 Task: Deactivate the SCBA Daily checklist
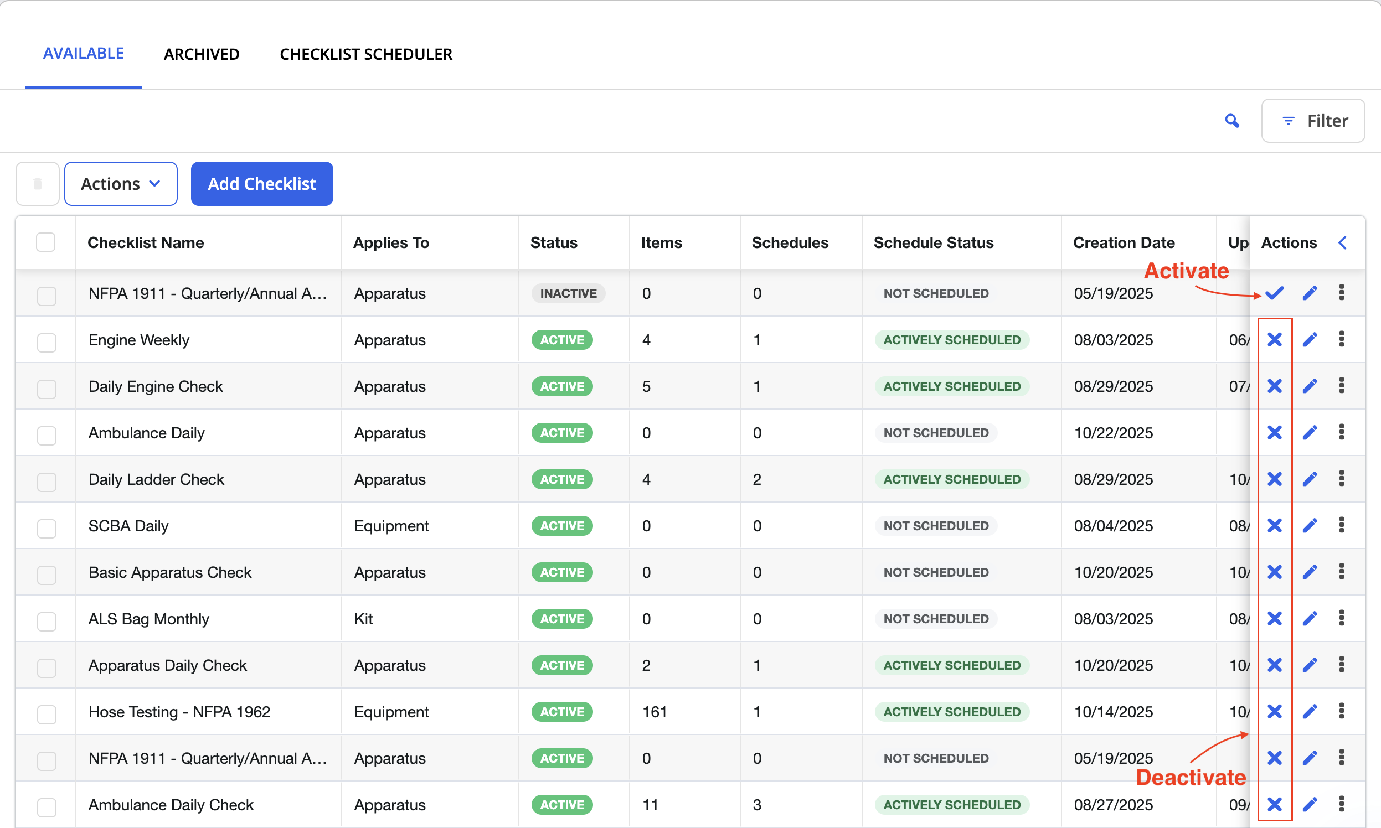click(1274, 526)
